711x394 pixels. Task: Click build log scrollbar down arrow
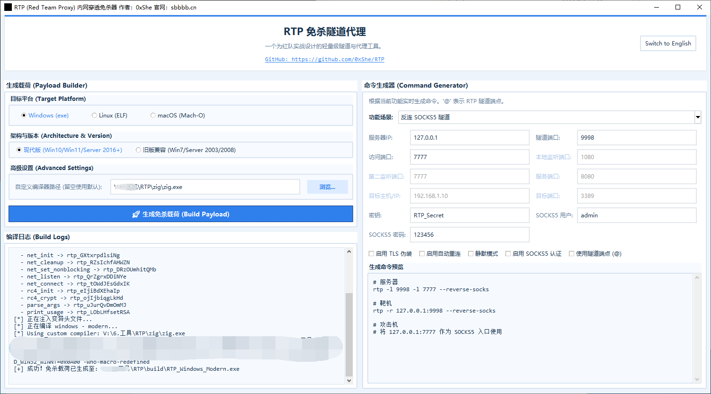click(x=349, y=380)
